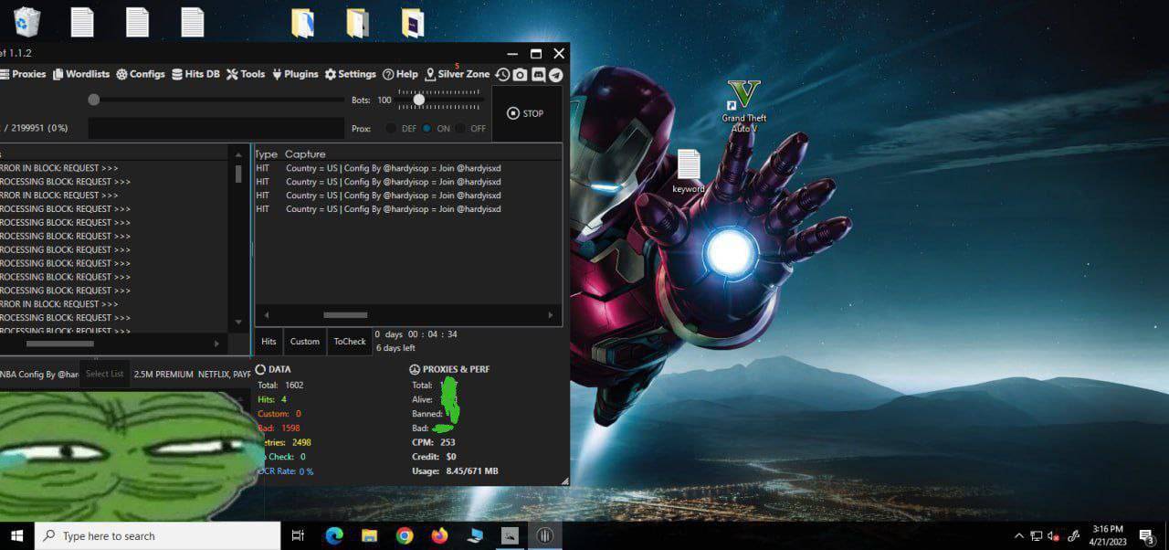This screenshot has width=1169, height=550.
Task: Open the history clock icon in toolbar
Action: coord(502,75)
